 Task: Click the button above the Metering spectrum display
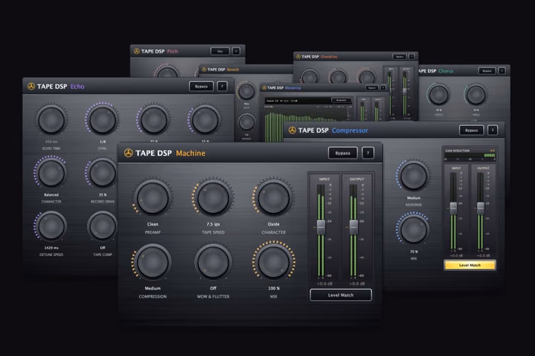click(341, 100)
